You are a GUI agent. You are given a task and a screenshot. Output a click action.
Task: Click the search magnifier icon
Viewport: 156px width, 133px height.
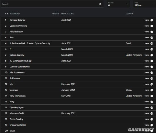[x=100, y=4]
